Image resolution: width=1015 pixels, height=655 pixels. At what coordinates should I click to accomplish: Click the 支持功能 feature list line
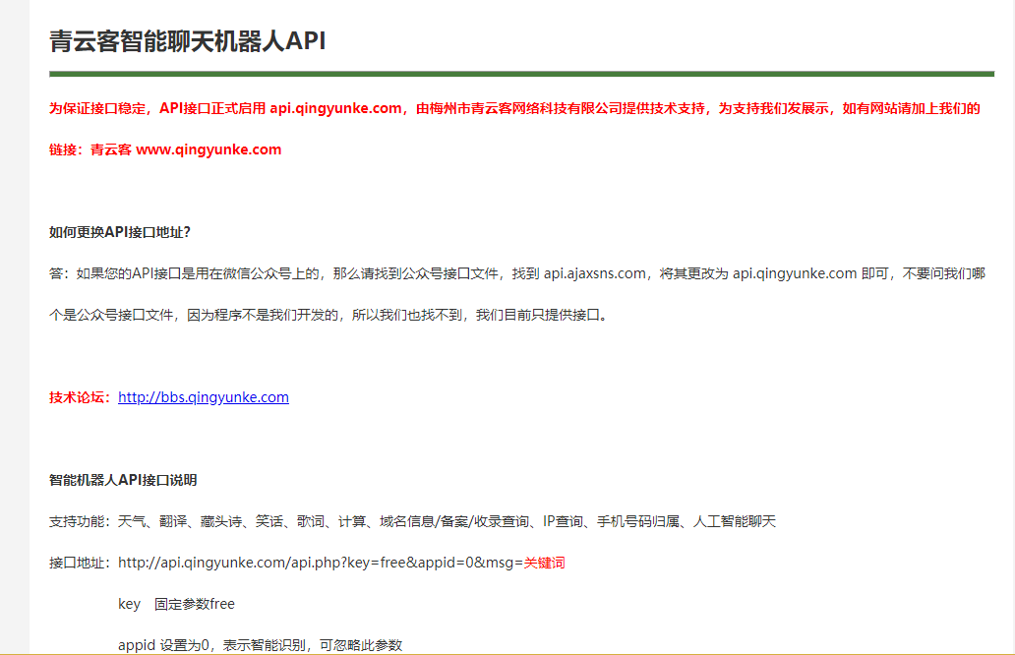(412, 521)
